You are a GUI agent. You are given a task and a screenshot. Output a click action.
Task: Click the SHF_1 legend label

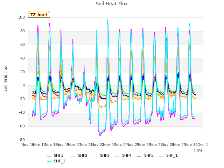click(172, 155)
